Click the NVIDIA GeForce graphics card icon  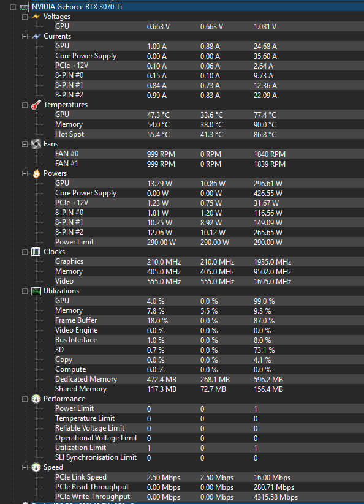coord(23,7)
